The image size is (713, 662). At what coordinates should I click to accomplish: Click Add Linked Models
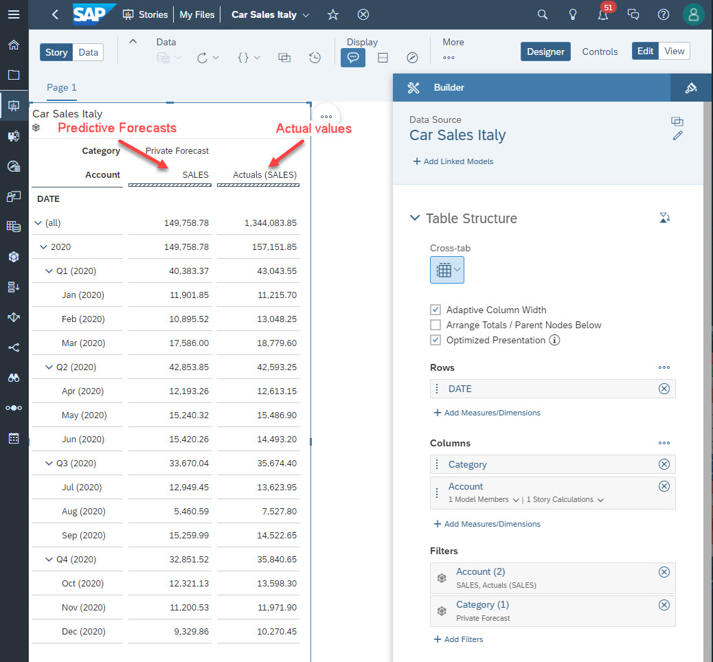click(x=453, y=161)
